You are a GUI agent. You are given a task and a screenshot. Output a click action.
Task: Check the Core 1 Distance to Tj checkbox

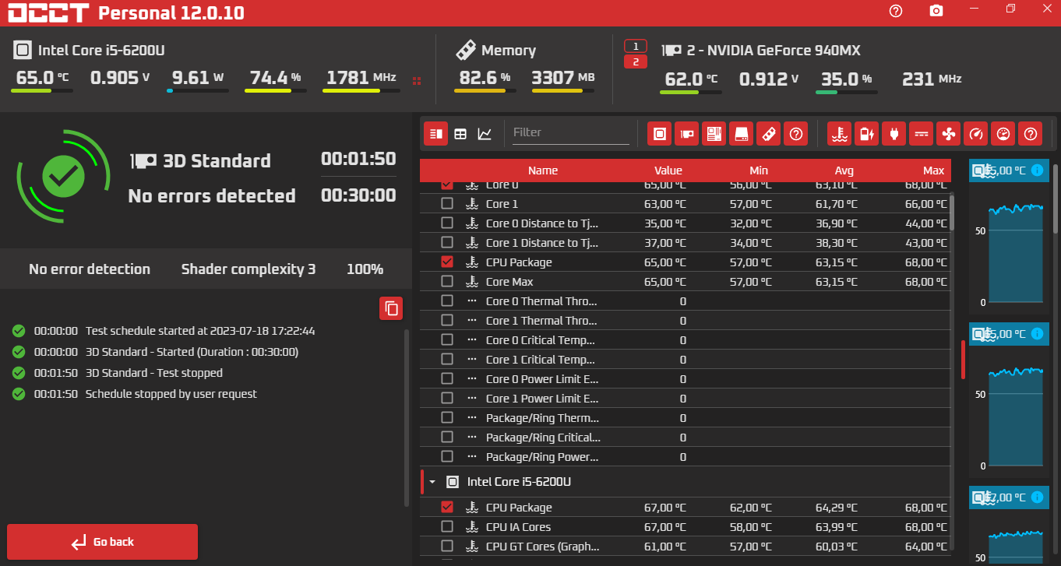click(447, 243)
